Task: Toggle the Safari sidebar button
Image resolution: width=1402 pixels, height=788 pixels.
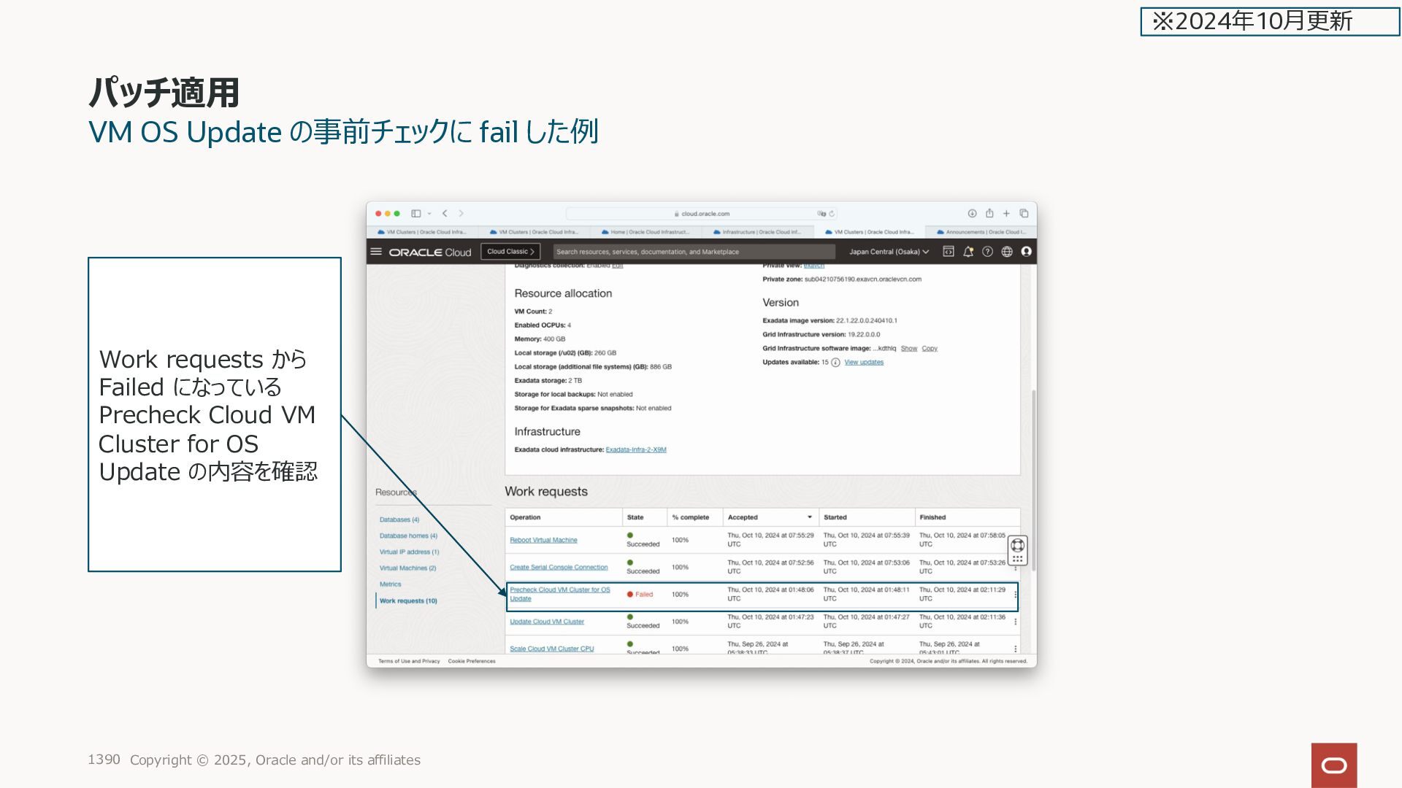Action: click(x=416, y=214)
